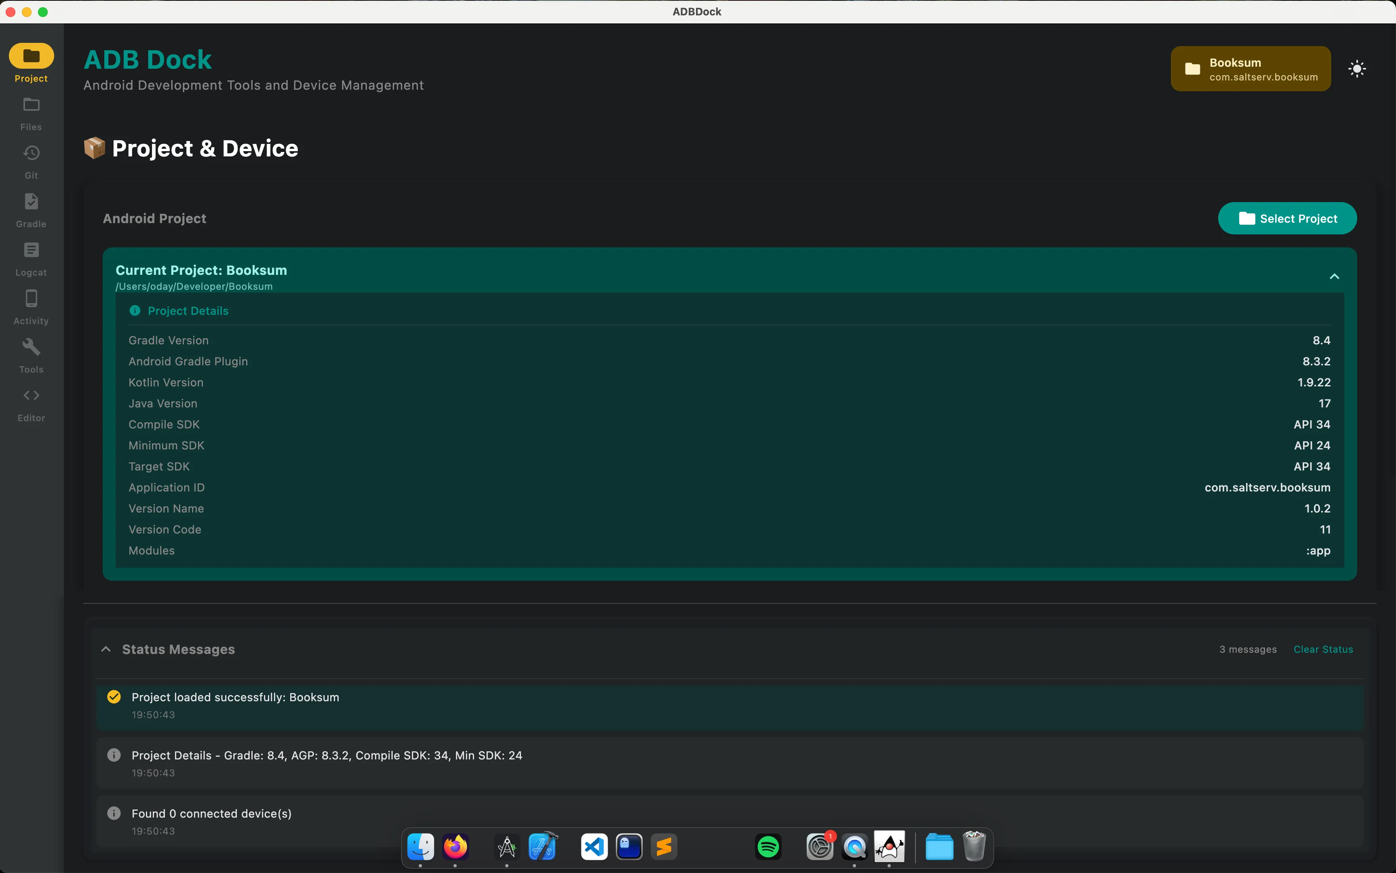The height and width of the screenshot is (873, 1396).
Task: Select 'Found 0 connected device(s)' message
Action: (211, 814)
